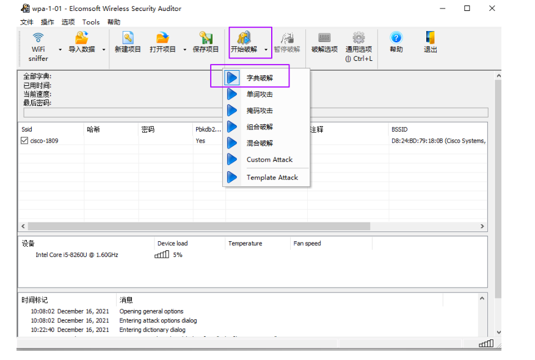Screen dimensions: 535x360
Task: Choose 掩码攻击 mask attack
Action: point(266,111)
